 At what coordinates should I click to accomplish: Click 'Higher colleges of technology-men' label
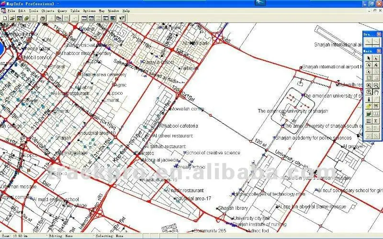tap(270, 194)
